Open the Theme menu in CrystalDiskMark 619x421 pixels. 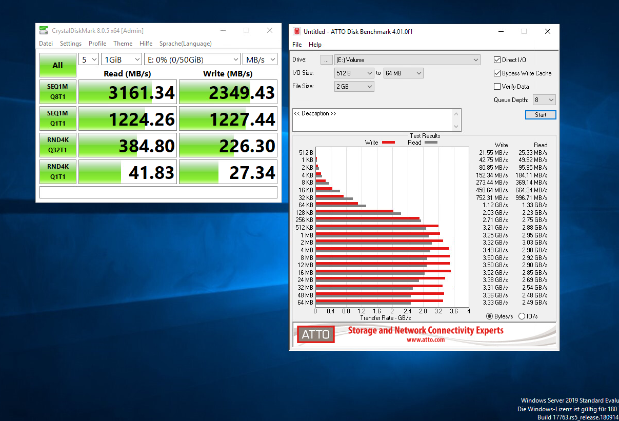[x=123, y=44]
